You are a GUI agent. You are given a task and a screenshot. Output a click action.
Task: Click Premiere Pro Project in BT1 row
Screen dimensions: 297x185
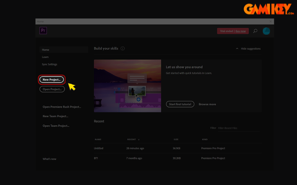pyautogui.click(x=213, y=158)
